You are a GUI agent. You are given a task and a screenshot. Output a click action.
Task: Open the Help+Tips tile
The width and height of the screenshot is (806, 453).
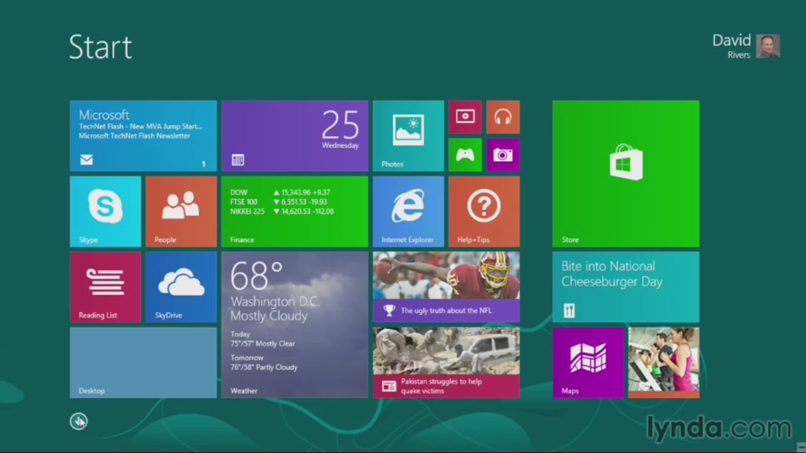[x=484, y=211]
